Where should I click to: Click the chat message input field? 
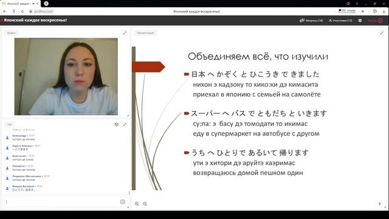coord(62,202)
